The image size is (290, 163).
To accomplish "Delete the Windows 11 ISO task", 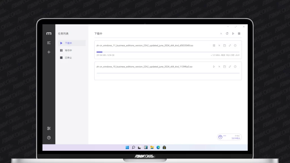I will point(219,46).
